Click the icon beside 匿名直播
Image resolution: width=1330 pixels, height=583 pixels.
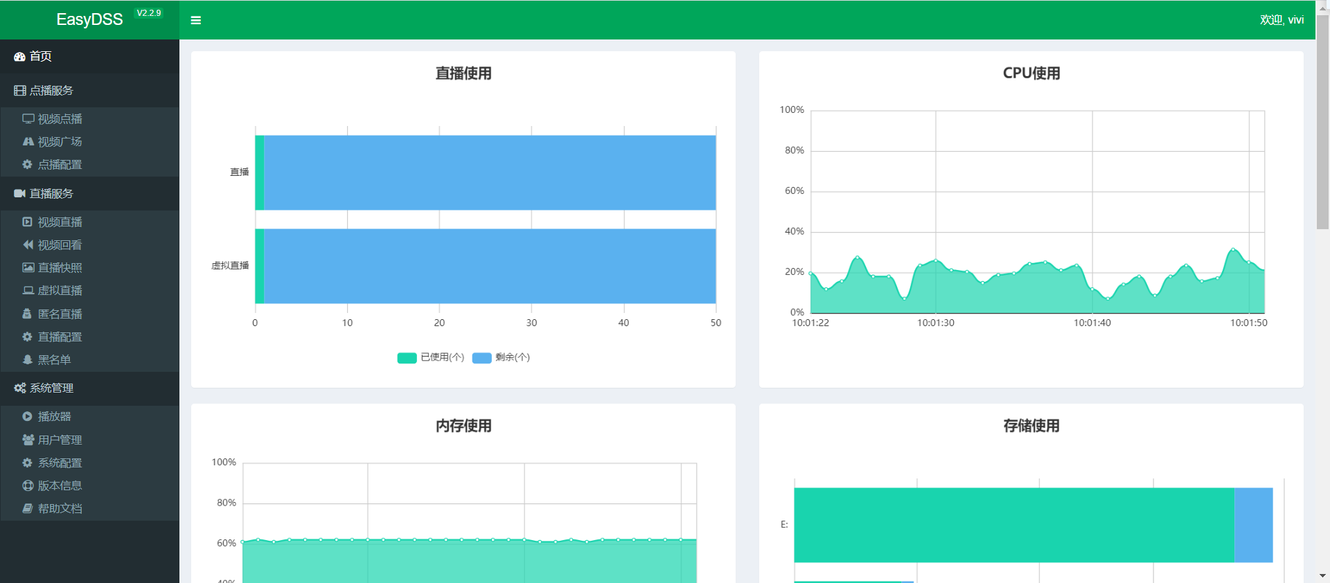coord(28,314)
